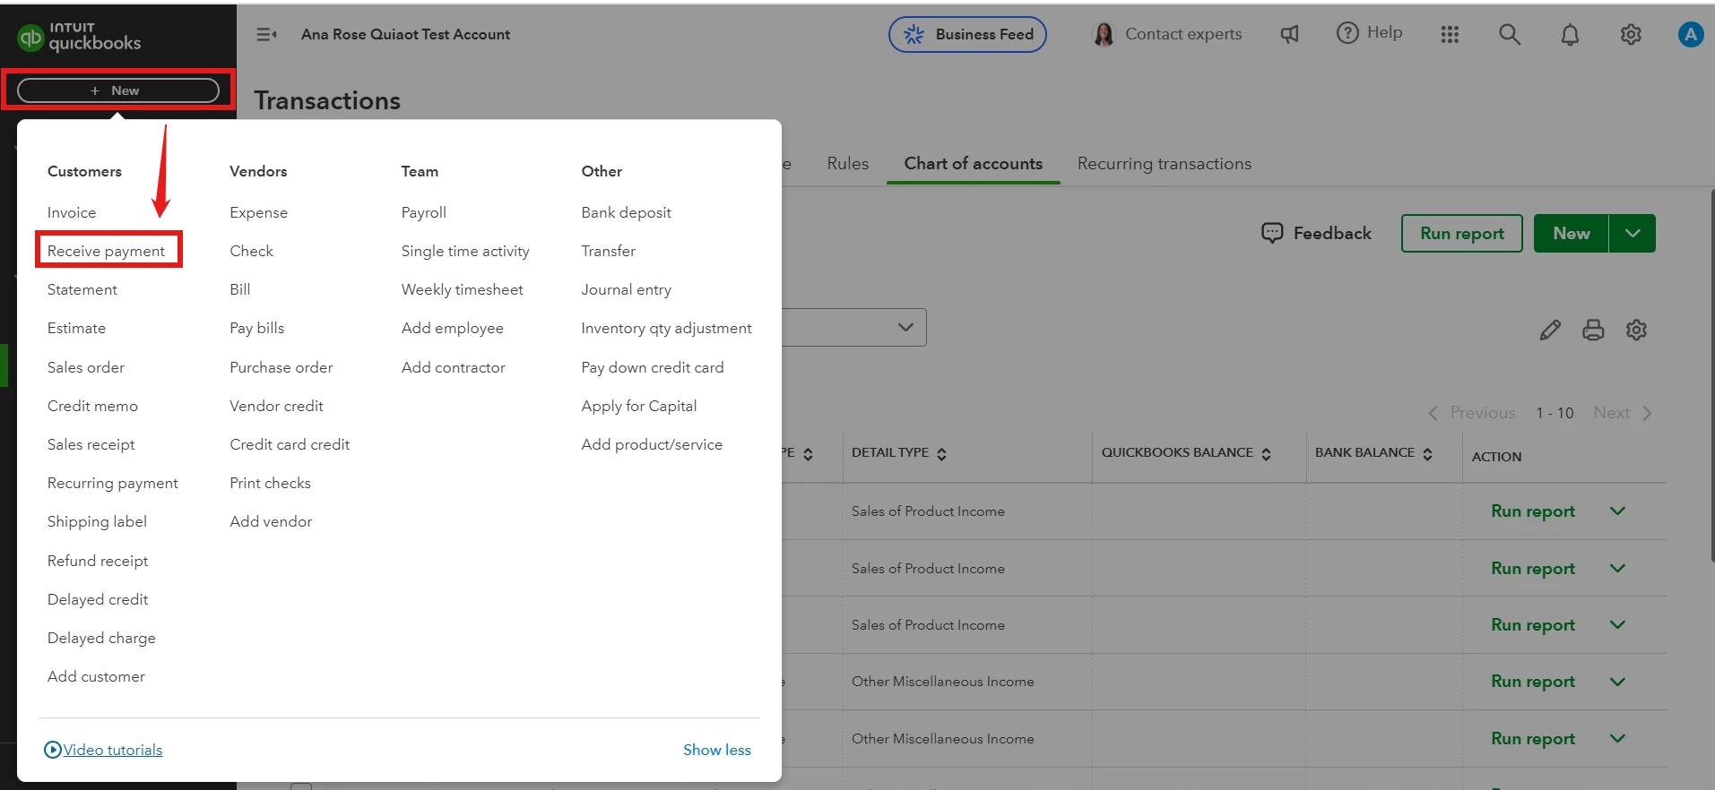
Task: Expand the first Other Miscellaneous Income row action chevron
Action: tap(1617, 682)
